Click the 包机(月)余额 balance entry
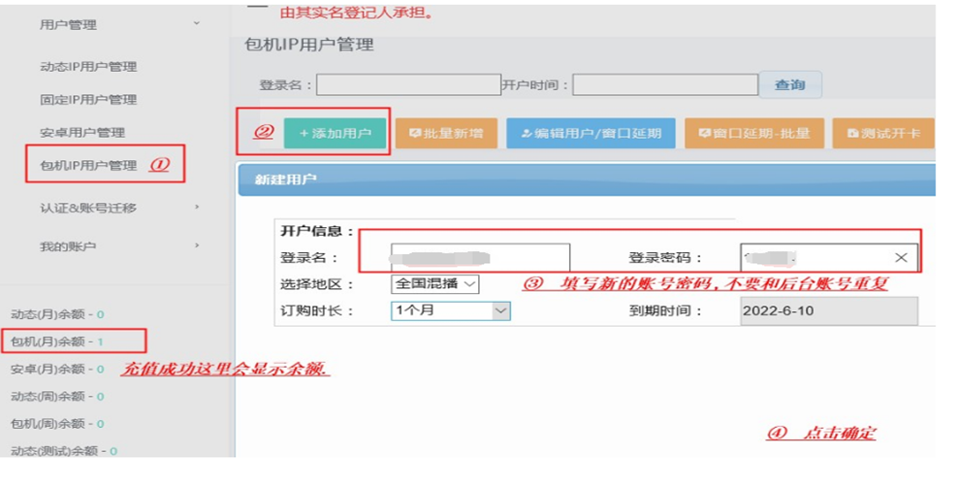958x487 pixels. pos(56,341)
